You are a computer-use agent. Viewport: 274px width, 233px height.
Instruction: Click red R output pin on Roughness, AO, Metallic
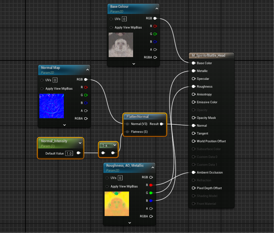coord(151,185)
